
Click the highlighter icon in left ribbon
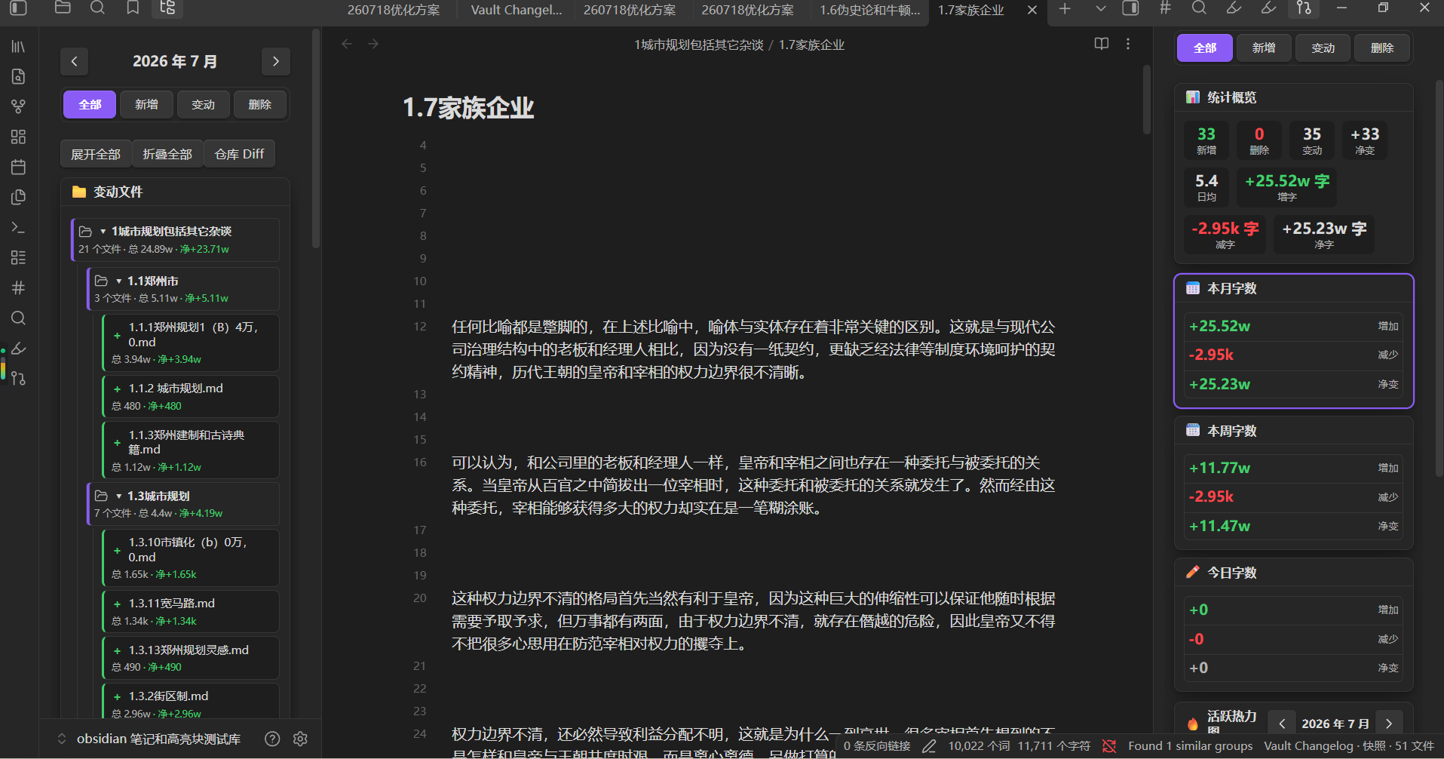(18, 348)
